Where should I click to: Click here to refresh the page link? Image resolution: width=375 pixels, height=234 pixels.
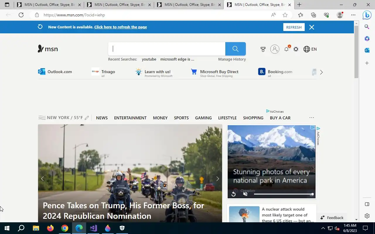click(120, 27)
